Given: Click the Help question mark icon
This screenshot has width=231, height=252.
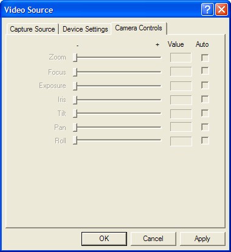Looking at the screenshot, I should (207, 9).
